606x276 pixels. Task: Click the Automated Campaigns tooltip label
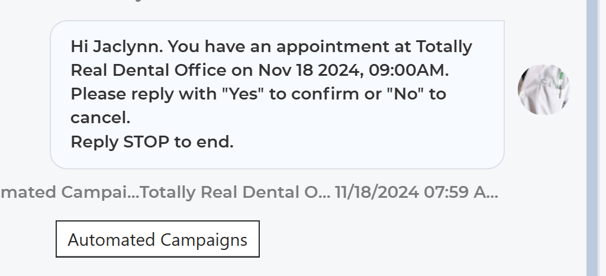(x=157, y=239)
